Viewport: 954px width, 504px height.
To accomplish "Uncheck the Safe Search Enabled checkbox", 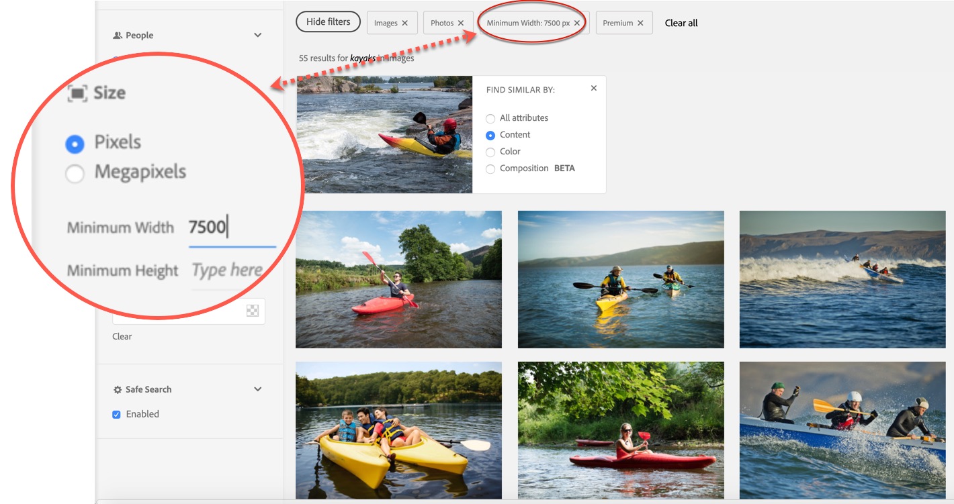I will 116,415.
